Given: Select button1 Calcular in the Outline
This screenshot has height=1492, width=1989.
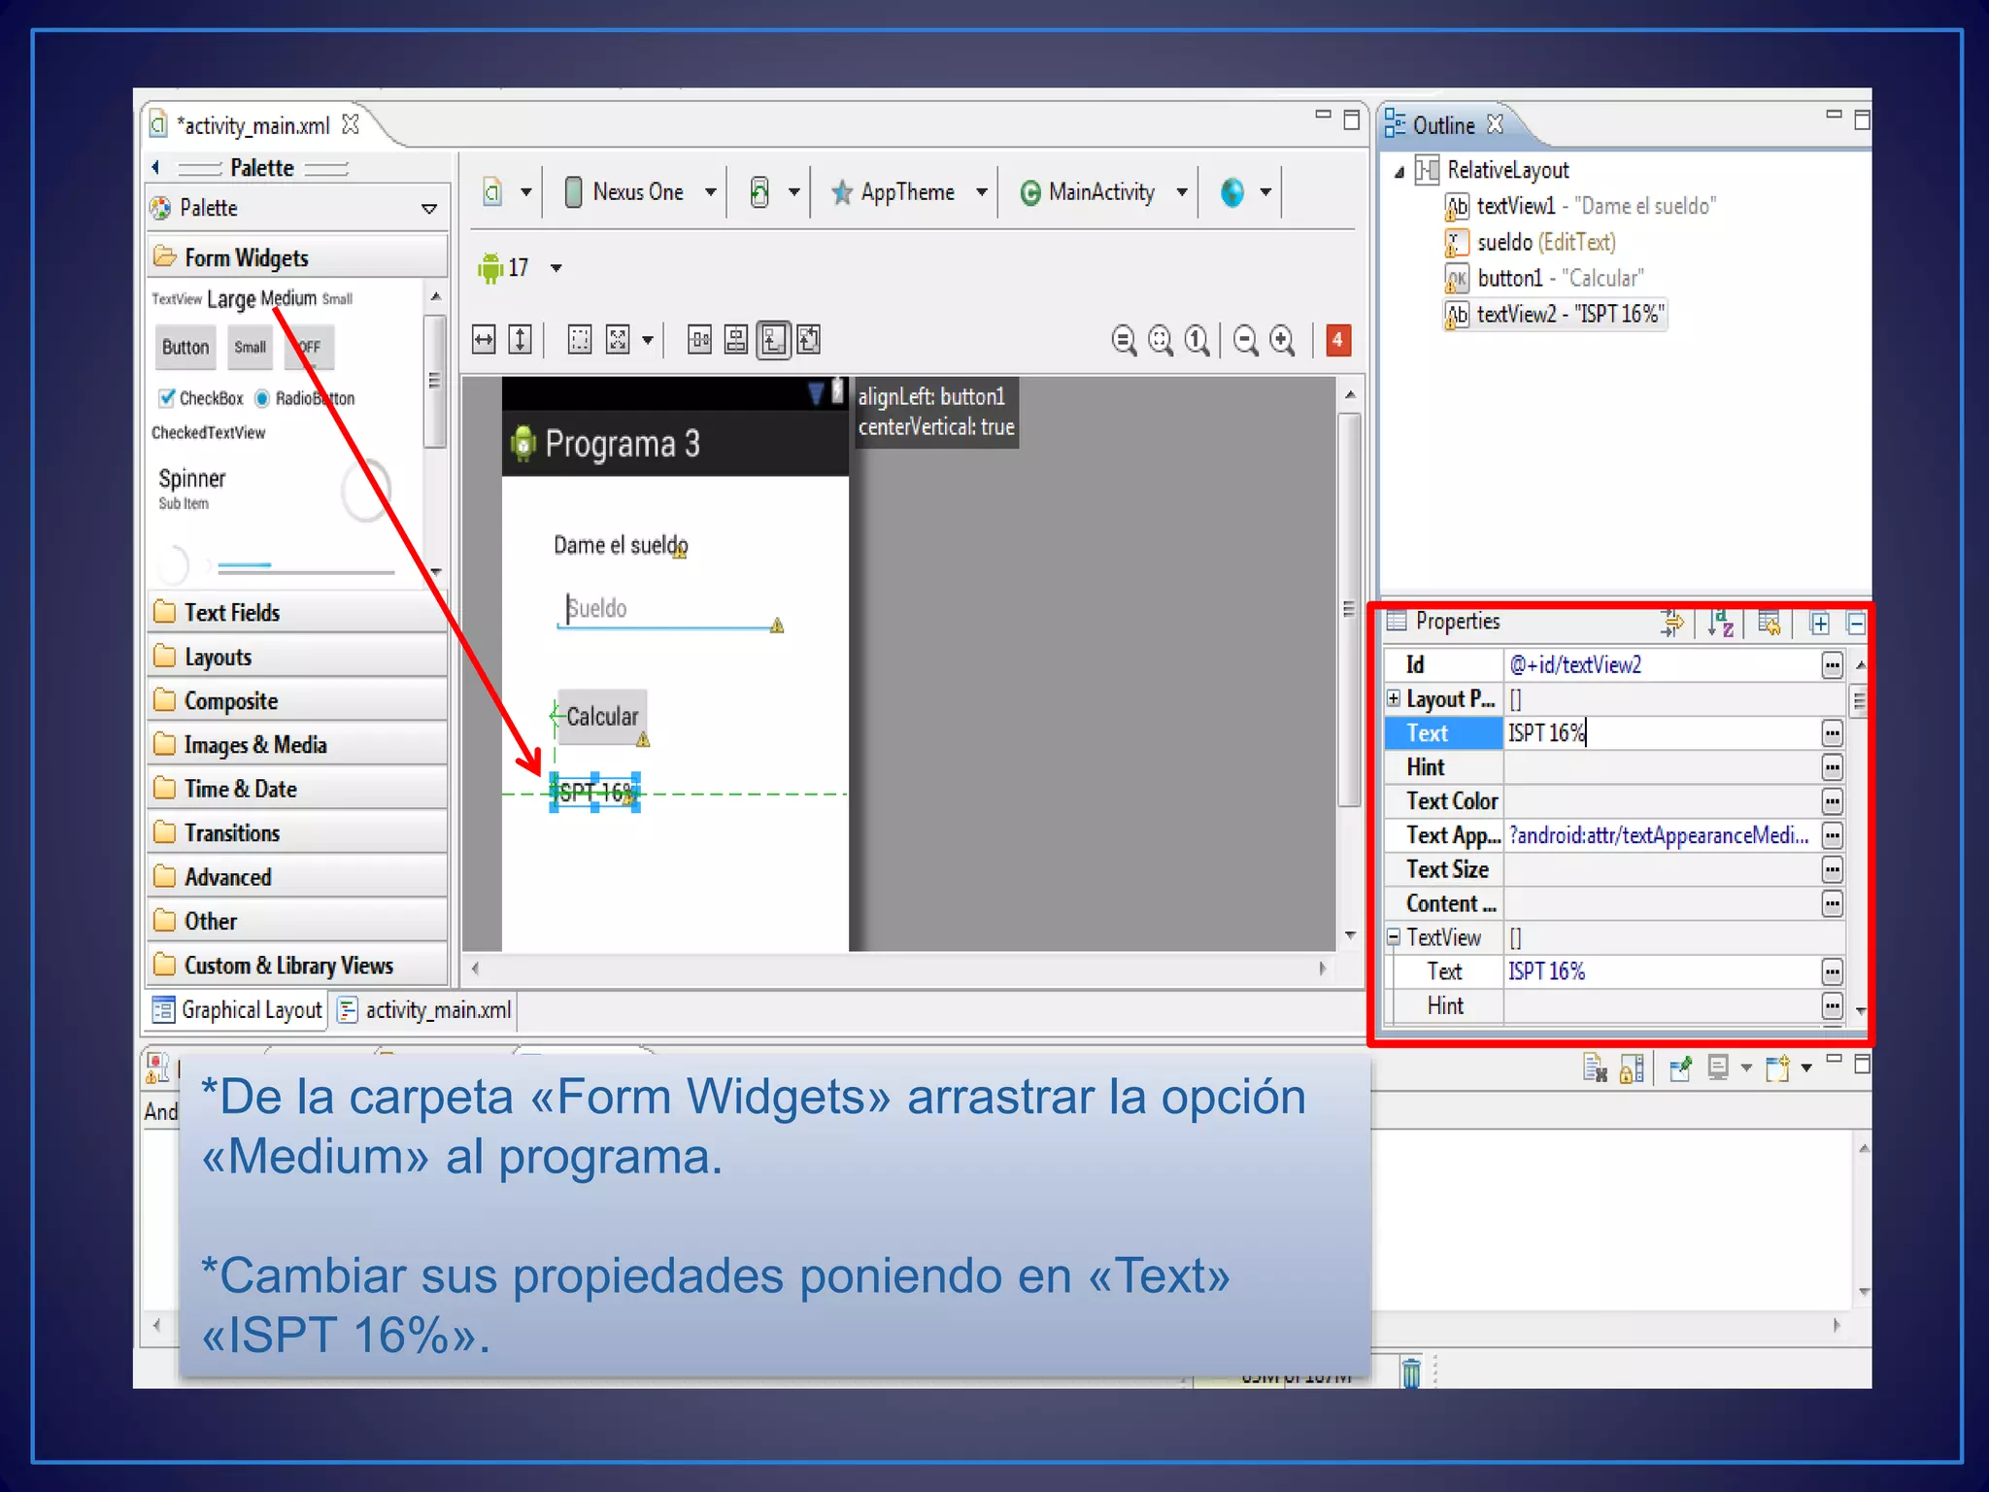Looking at the screenshot, I should click(x=1544, y=278).
